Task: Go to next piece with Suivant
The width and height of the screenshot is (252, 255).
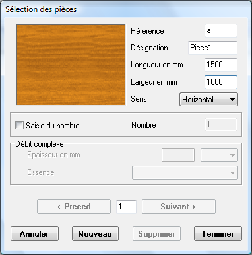Action: point(179,207)
